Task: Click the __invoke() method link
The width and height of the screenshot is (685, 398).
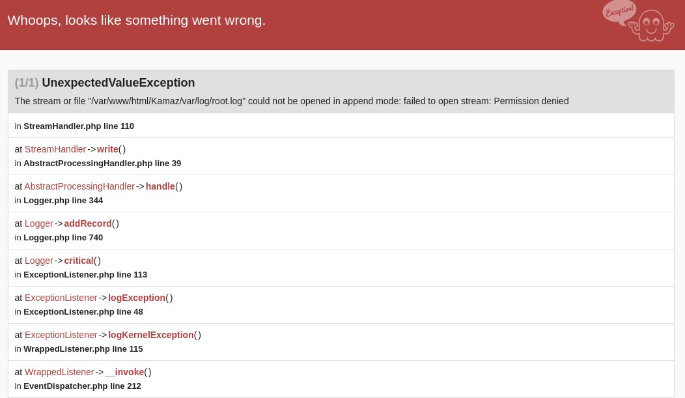Action: coord(124,372)
